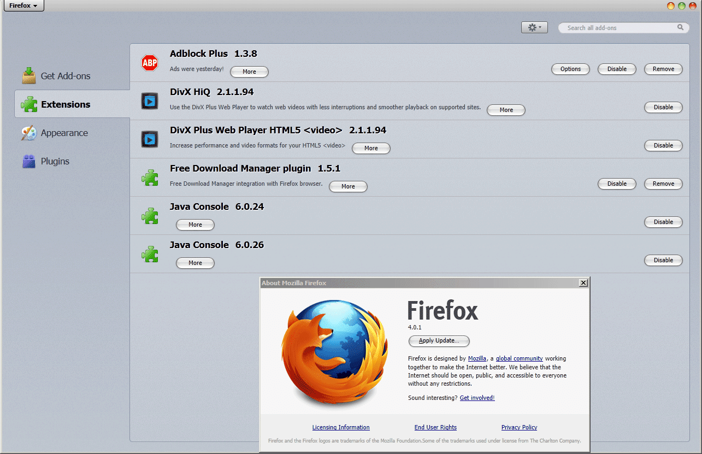Viewport: 702px width, 454px height.
Task: Click the Java Console 6.0.26 title text
Action: [217, 245]
